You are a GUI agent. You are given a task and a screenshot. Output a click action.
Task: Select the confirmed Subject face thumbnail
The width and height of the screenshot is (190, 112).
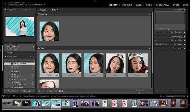[x=50, y=31]
